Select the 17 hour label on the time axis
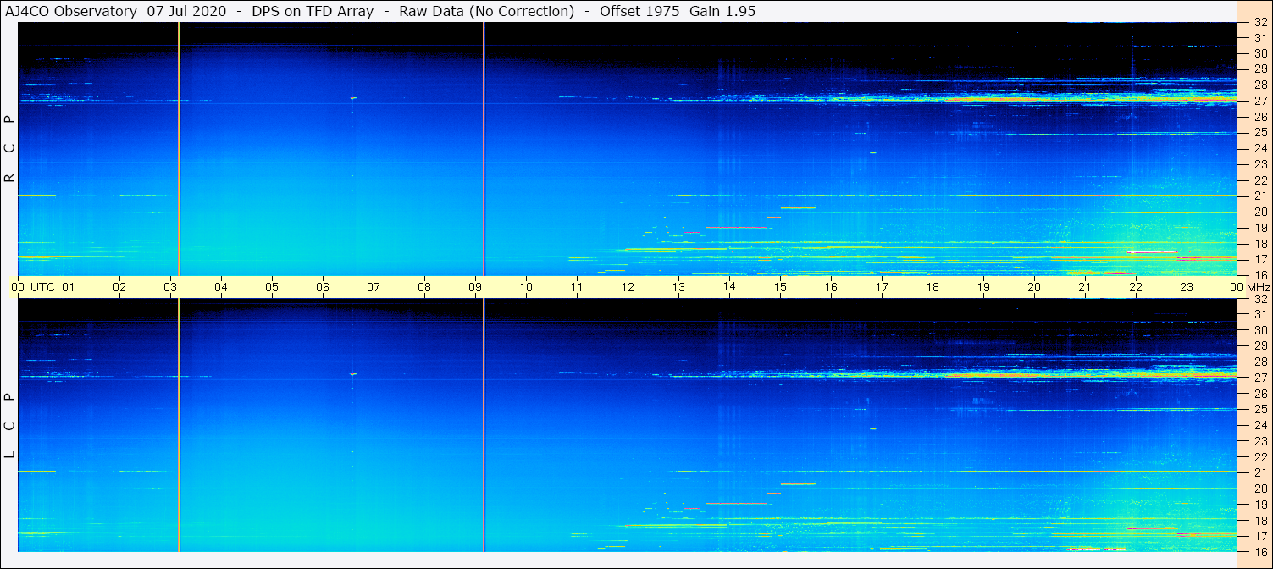The height and width of the screenshot is (569, 1273). click(x=883, y=287)
